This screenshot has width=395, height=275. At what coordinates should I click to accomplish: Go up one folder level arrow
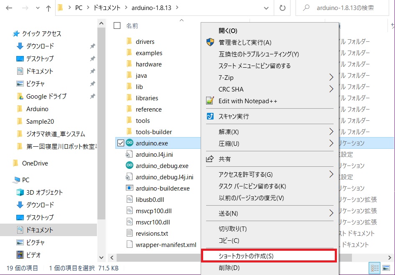pyautogui.click(x=48, y=8)
